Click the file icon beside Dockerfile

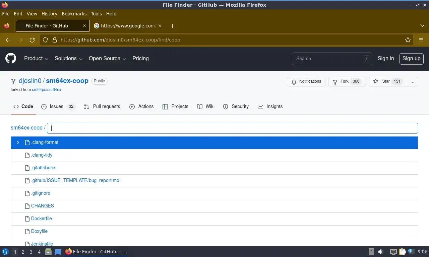coord(27,219)
